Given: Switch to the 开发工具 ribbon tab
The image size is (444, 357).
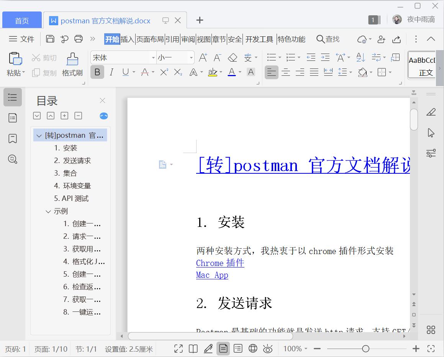Looking at the screenshot, I should tap(259, 39).
